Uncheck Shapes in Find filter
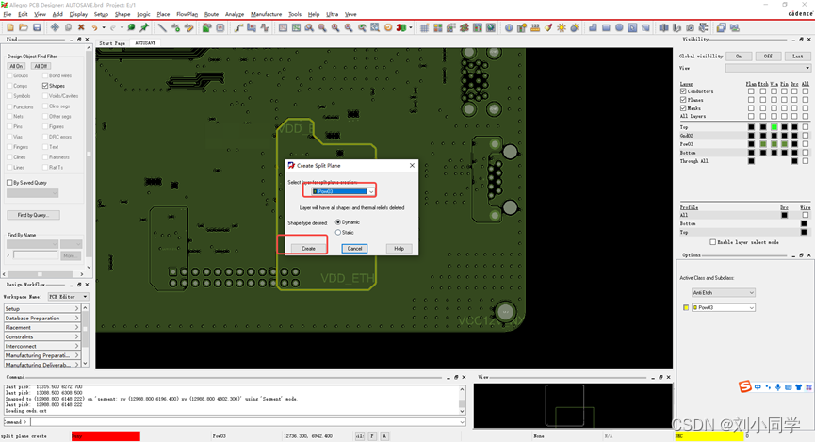Viewport: 815px width, 442px height. [45, 86]
